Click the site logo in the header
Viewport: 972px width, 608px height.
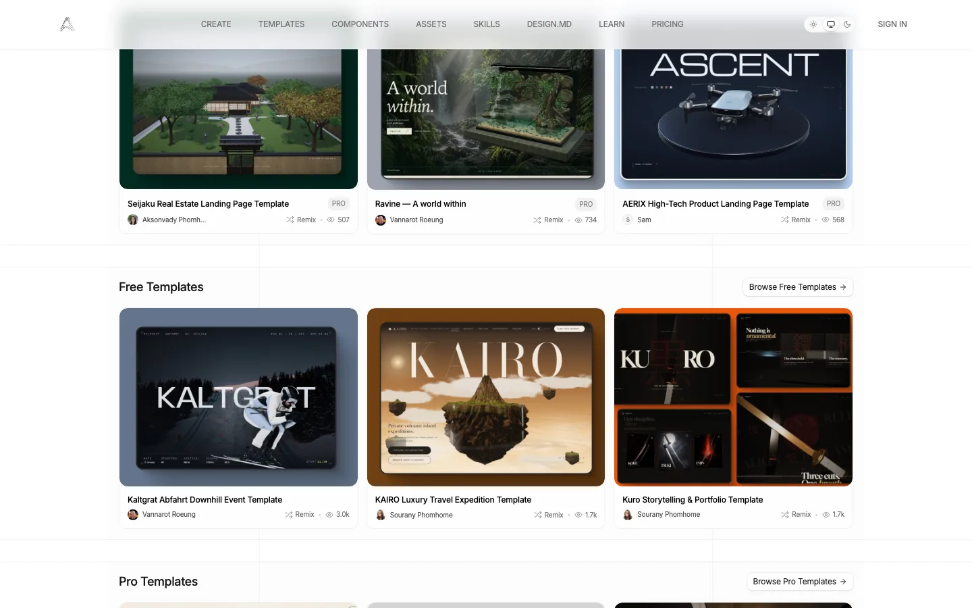tap(67, 24)
